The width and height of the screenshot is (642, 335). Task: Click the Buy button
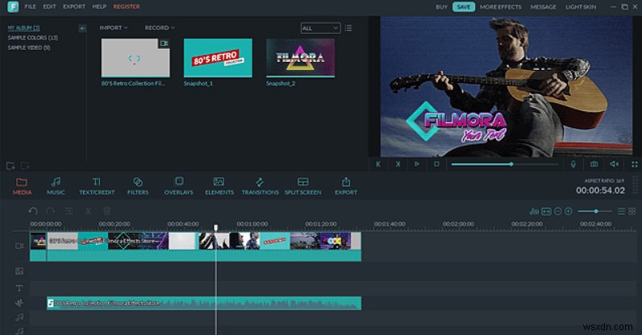click(441, 7)
